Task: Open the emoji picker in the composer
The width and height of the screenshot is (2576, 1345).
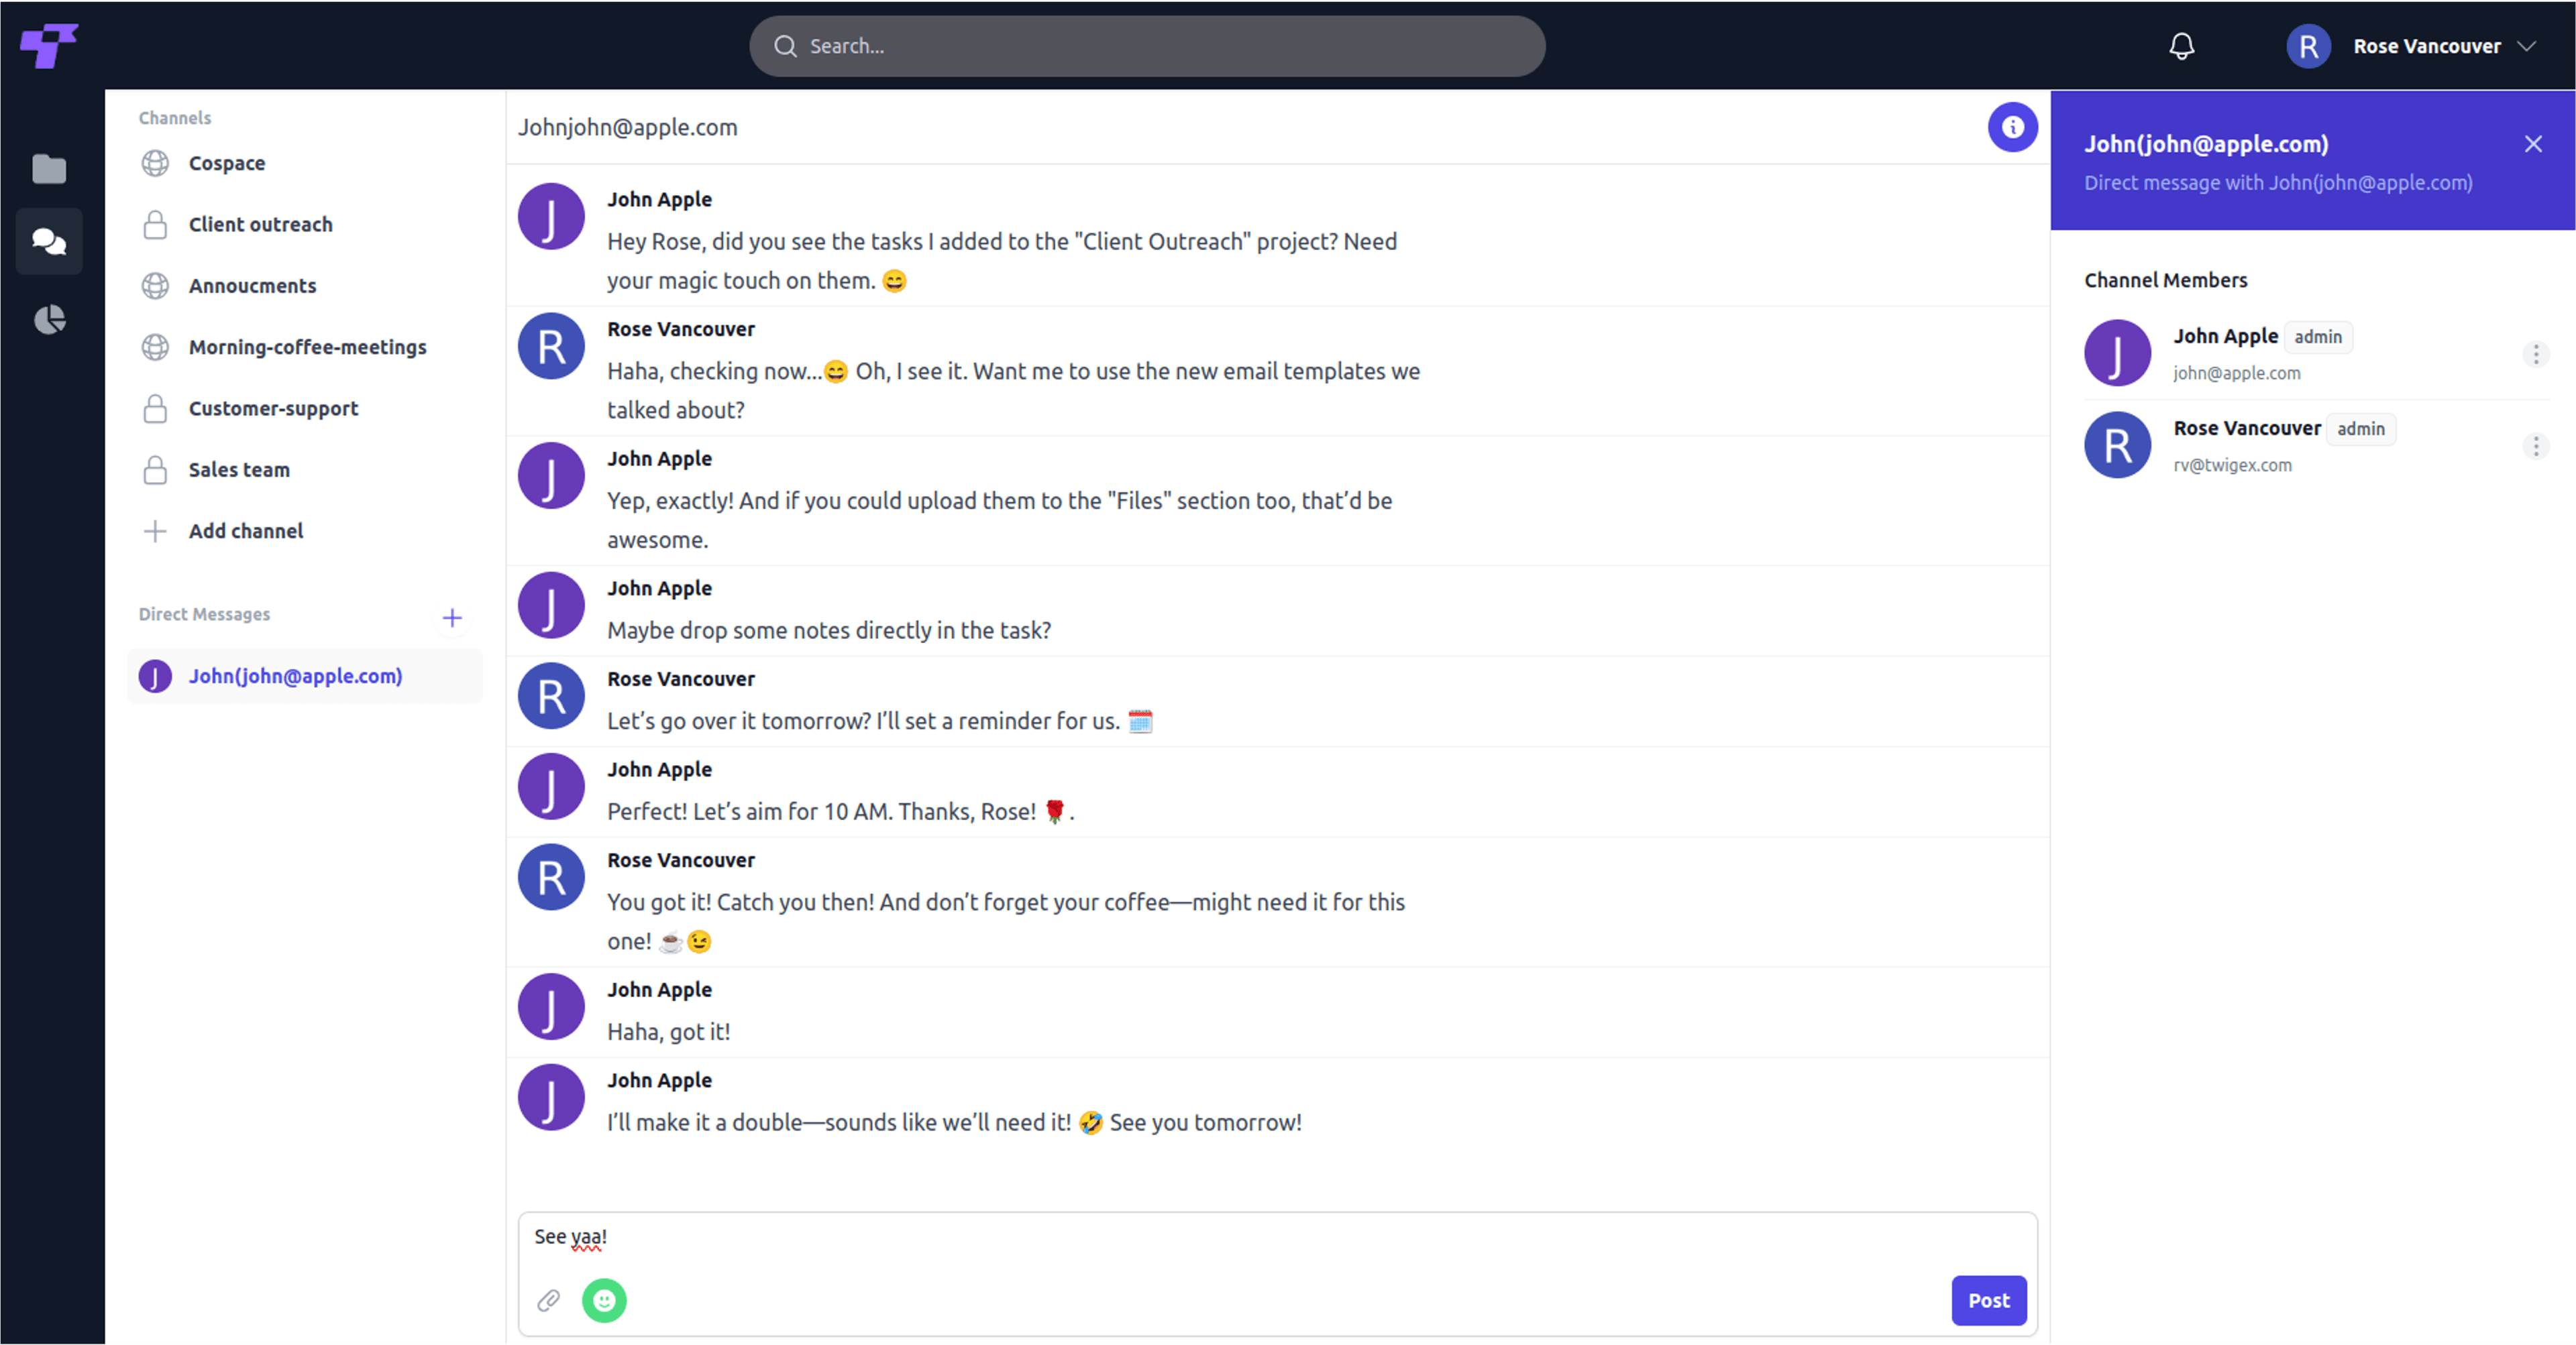Action: tap(604, 1300)
